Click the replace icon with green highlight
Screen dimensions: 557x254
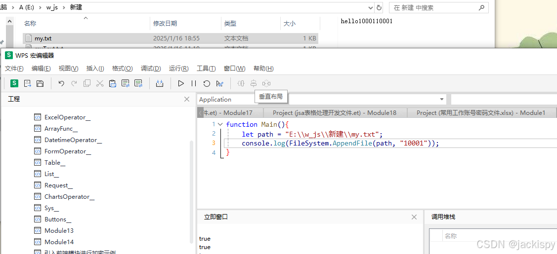138,83
